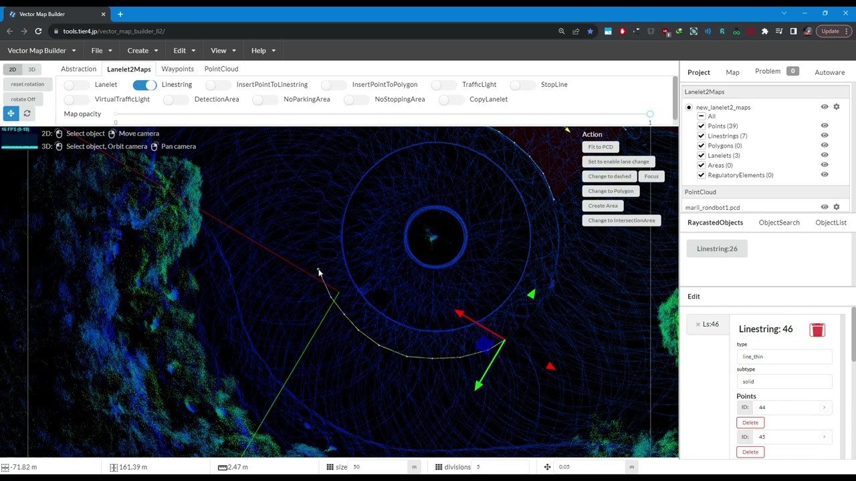Click the share page icon in address bar

[576, 31]
